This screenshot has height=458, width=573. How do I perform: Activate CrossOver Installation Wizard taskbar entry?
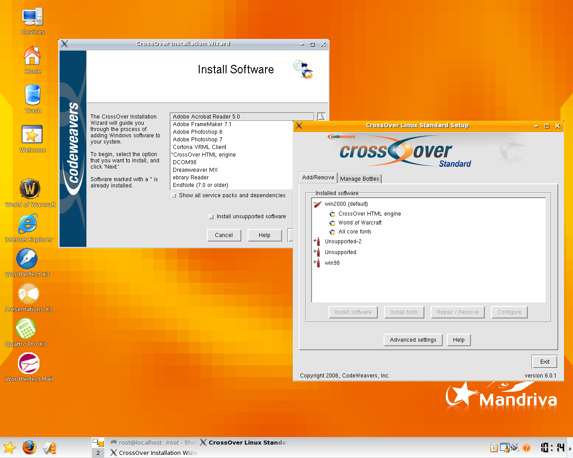coord(153,453)
